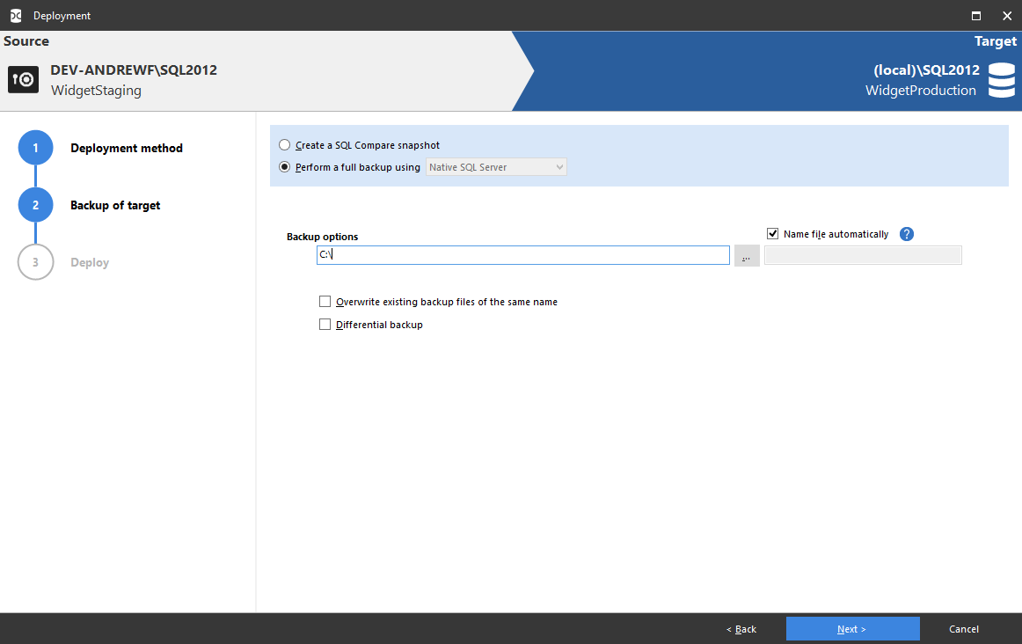Click the SQL Compare app icon in title bar

pyautogui.click(x=15, y=16)
